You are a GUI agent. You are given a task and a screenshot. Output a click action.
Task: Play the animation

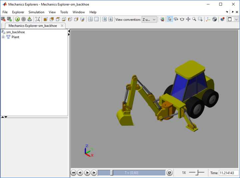pyautogui.click(x=87, y=173)
